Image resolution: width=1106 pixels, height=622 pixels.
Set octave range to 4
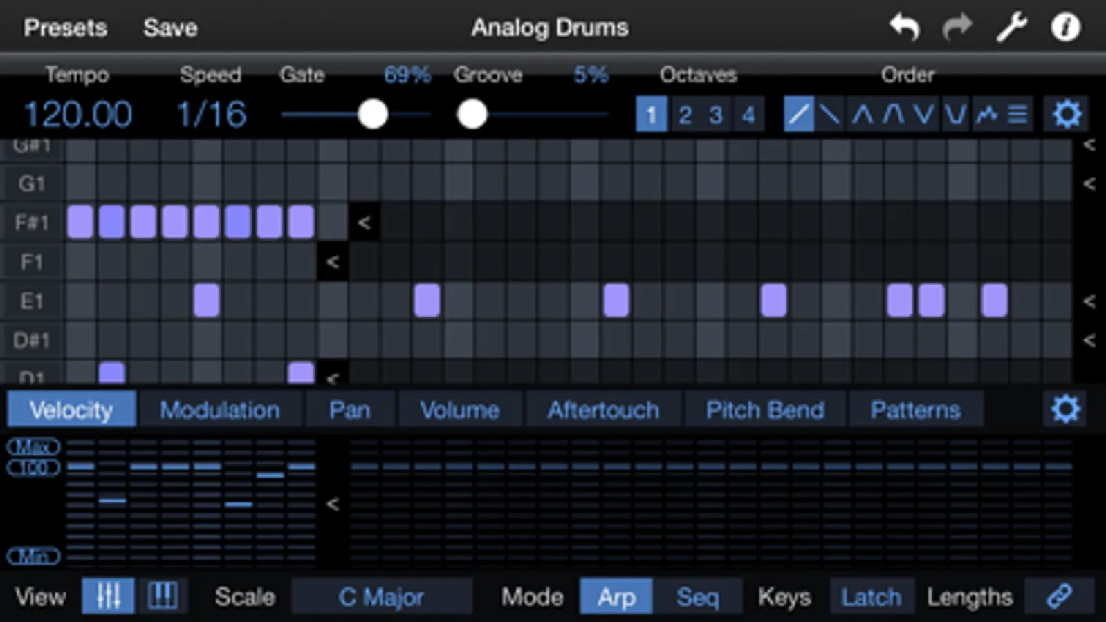coord(748,114)
